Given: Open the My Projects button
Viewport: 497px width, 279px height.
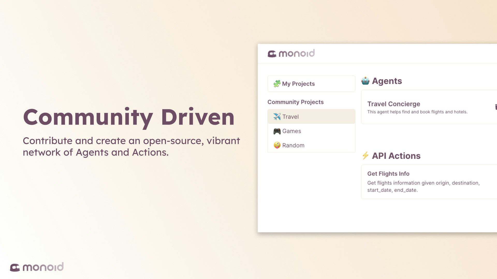Looking at the screenshot, I should coord(311,84).
